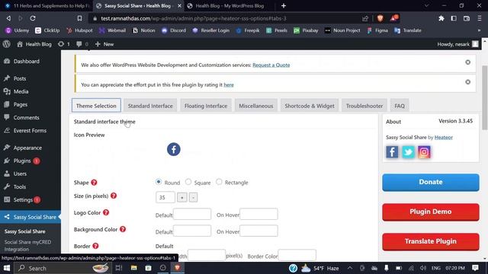This screenshot has width=488, height=274.
Task: Open help tooltip for Logo Color
Action: 106,212
